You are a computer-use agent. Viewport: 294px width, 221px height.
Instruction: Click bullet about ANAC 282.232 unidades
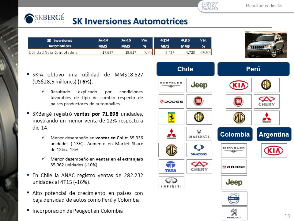[x=88, y=179]
